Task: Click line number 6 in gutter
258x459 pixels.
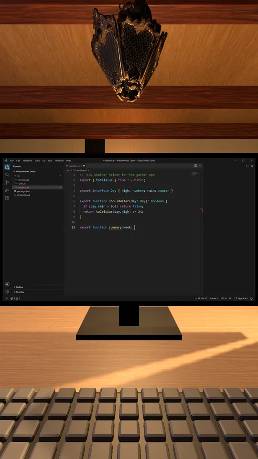Action: (x=74, y=201)
